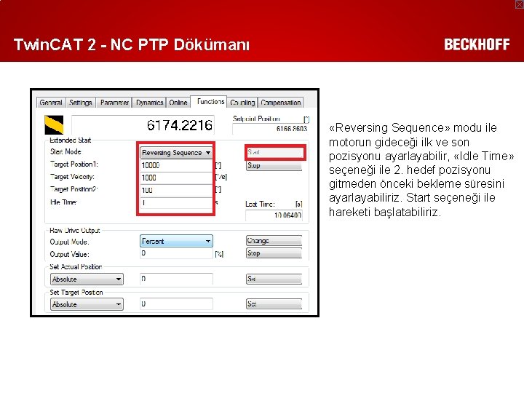Screen dimensions: 524x393
Task: Open the Coupling tab
Action: click(242, 103)
